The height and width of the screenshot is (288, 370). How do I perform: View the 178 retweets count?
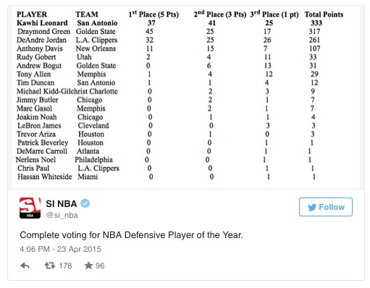pyautogui.click(x=65, y=266)
